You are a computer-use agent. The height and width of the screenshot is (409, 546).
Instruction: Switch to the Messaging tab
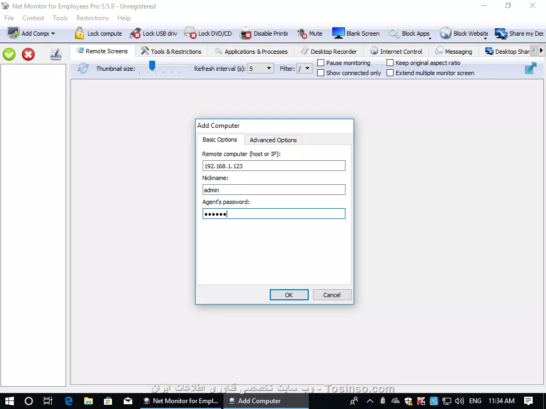coord(454,52)
